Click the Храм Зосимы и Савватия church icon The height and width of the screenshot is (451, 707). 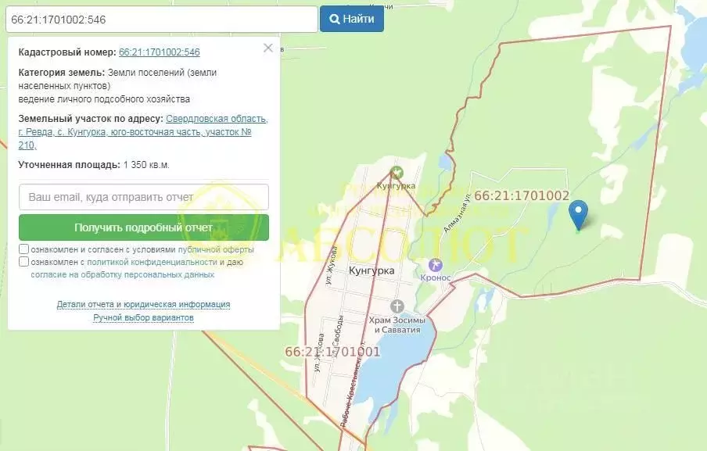398,306
